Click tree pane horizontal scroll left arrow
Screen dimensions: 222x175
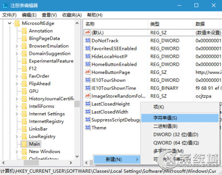(x=4, y=163)
